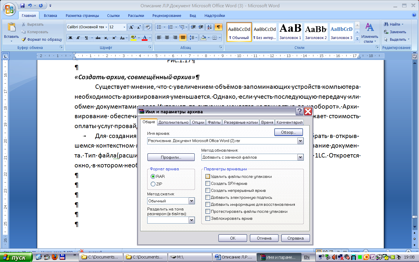Enable 'Добавить электронную подпись' option
This screenshot has width=419, height=262.
(x=208, y=197)
